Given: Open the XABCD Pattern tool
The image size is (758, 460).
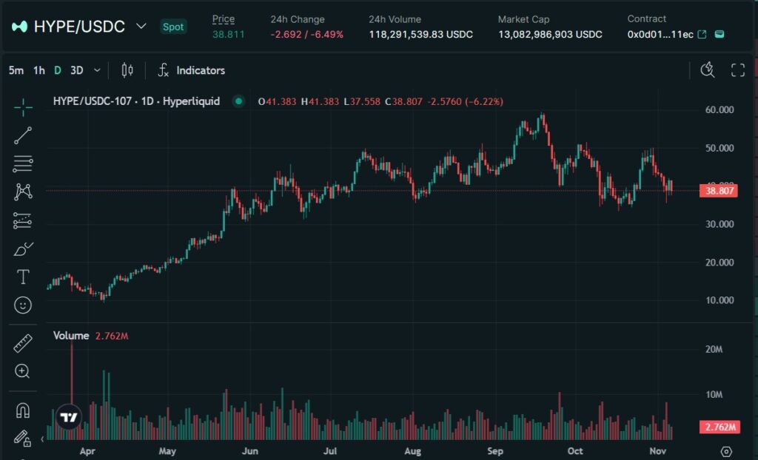Looking at the screenshot, I should [22, 191].
